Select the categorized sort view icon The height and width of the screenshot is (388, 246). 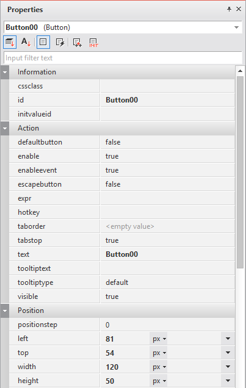pyautogui.click(x=10, y=42)
